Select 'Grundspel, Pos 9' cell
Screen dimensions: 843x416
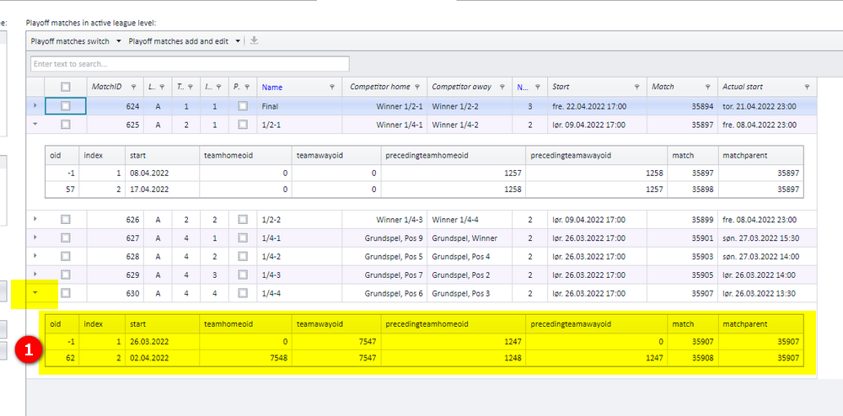(384, 237)
